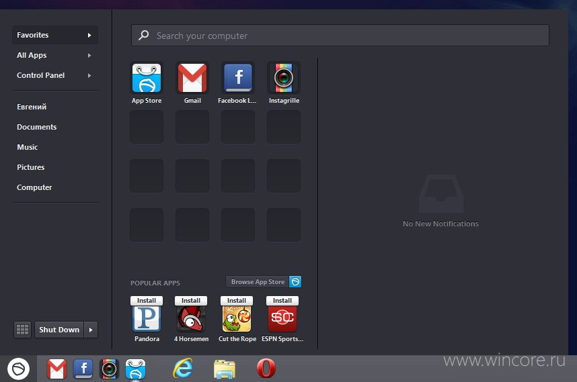The height and width of the screenshot is (382, 577).
Task: Click the Pokki start button in taskbar
Action: [x=18, y=369]
